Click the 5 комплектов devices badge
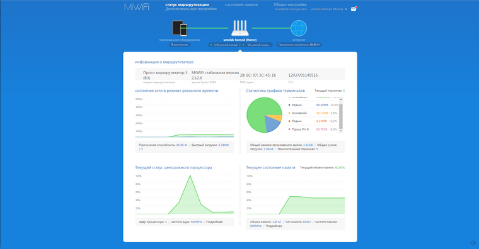This screenshot has height=249, width=479. [180, 45]
